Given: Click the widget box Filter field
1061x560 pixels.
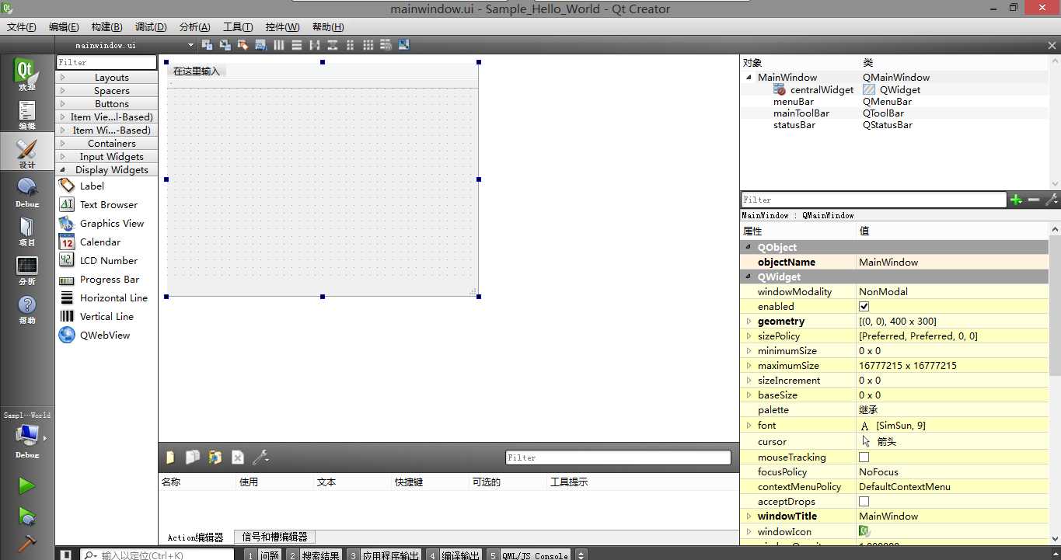Looking at the screenshot, I should 106,62.
